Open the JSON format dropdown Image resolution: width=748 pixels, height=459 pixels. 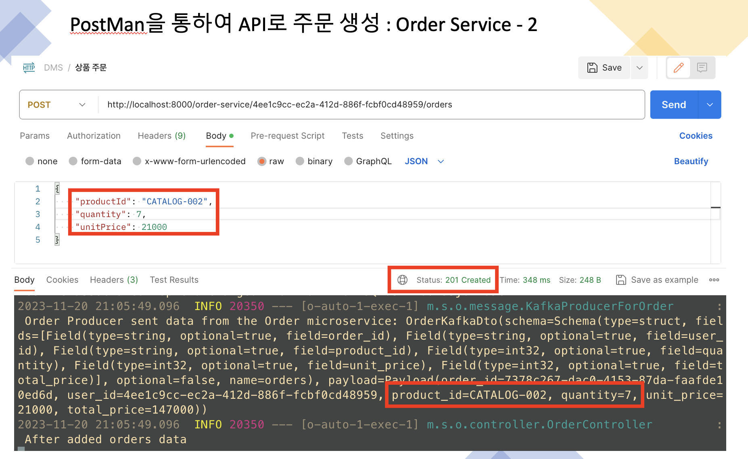424,161
